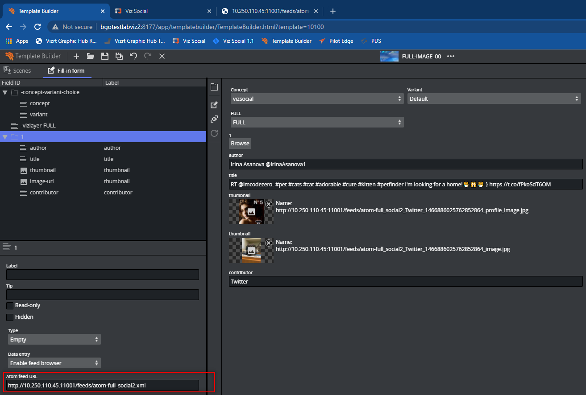The width and height of the screenshot is (586, 395).
Task: Click the image icon on the image-url field row
Action: pos(24,181)
